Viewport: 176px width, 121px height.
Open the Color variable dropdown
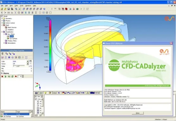pyautogui.click(x=27, y=61)
